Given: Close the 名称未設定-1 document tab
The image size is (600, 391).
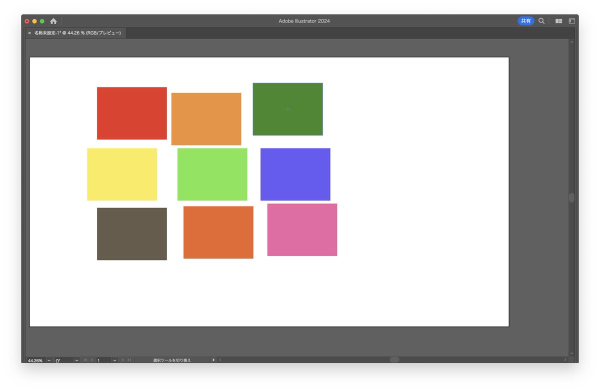Looking at the screenshot, I should (29, 33).
